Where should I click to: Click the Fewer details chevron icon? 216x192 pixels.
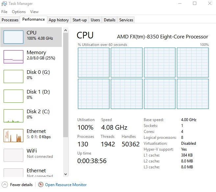[5, 185]
